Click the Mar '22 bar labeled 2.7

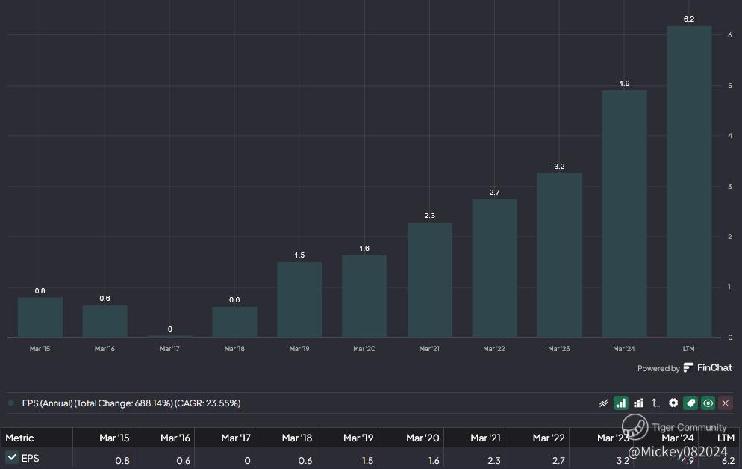click(494, 268)
